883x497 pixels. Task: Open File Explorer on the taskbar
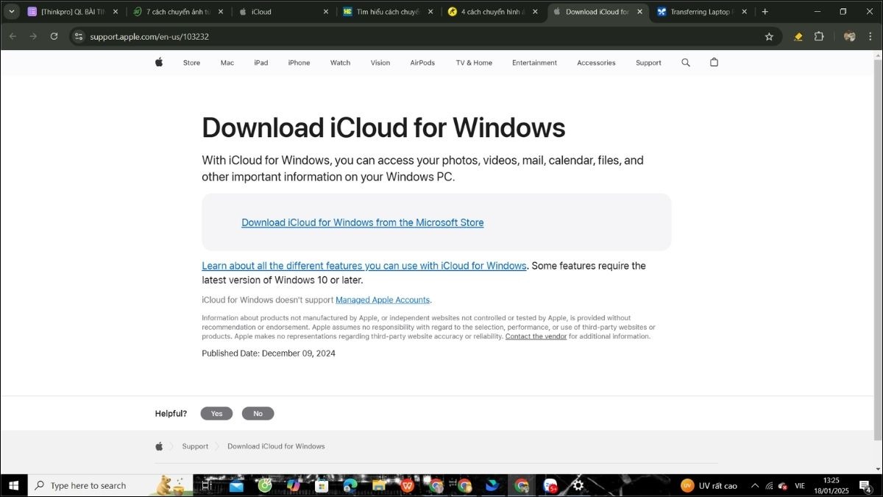[x=379, y=485]
